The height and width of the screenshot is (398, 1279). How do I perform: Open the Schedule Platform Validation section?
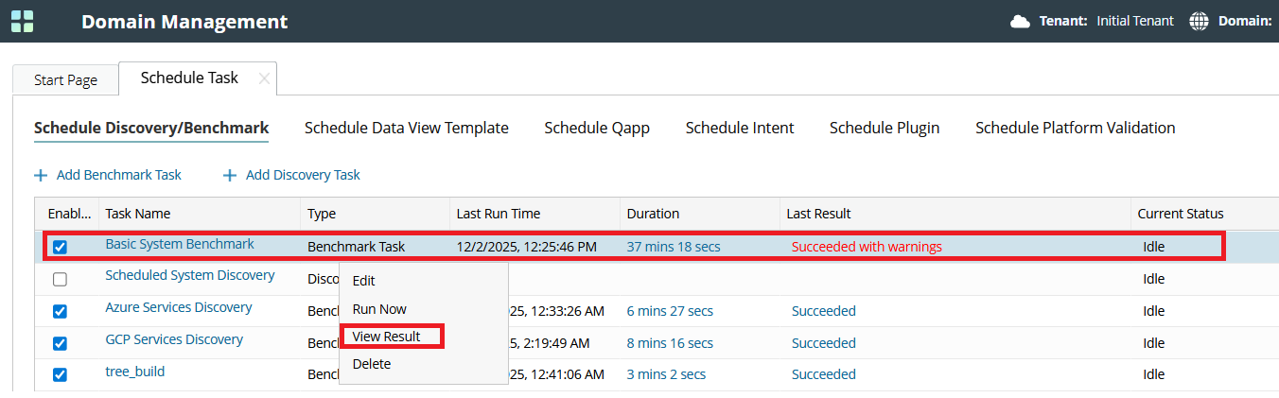point(1076,128)
